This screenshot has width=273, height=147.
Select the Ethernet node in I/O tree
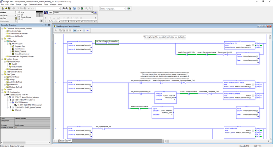click(18, 110)
